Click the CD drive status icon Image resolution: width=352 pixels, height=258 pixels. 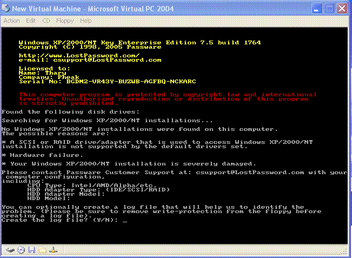tap(21, 250)
